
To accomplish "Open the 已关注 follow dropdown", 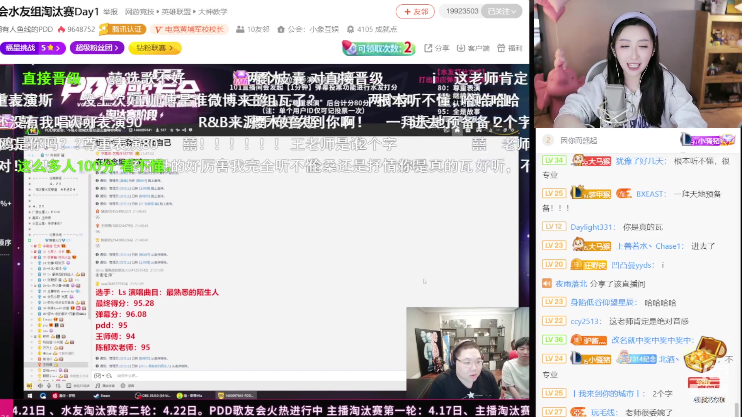I will pos(502,12).
